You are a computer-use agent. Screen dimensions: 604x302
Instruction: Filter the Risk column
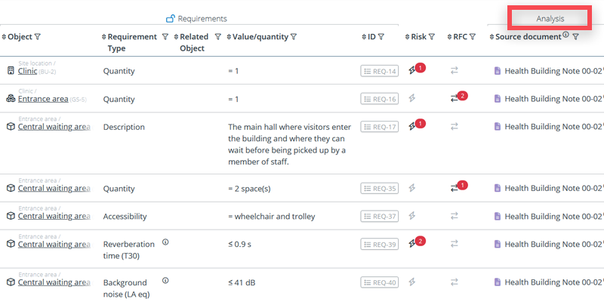click(432, 36)
